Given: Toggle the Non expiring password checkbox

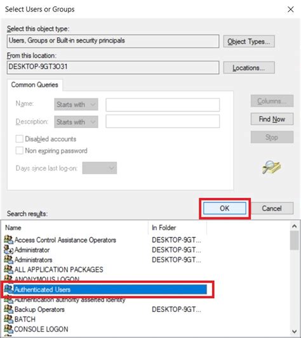Looking at the screenshot, I should 19,150.
